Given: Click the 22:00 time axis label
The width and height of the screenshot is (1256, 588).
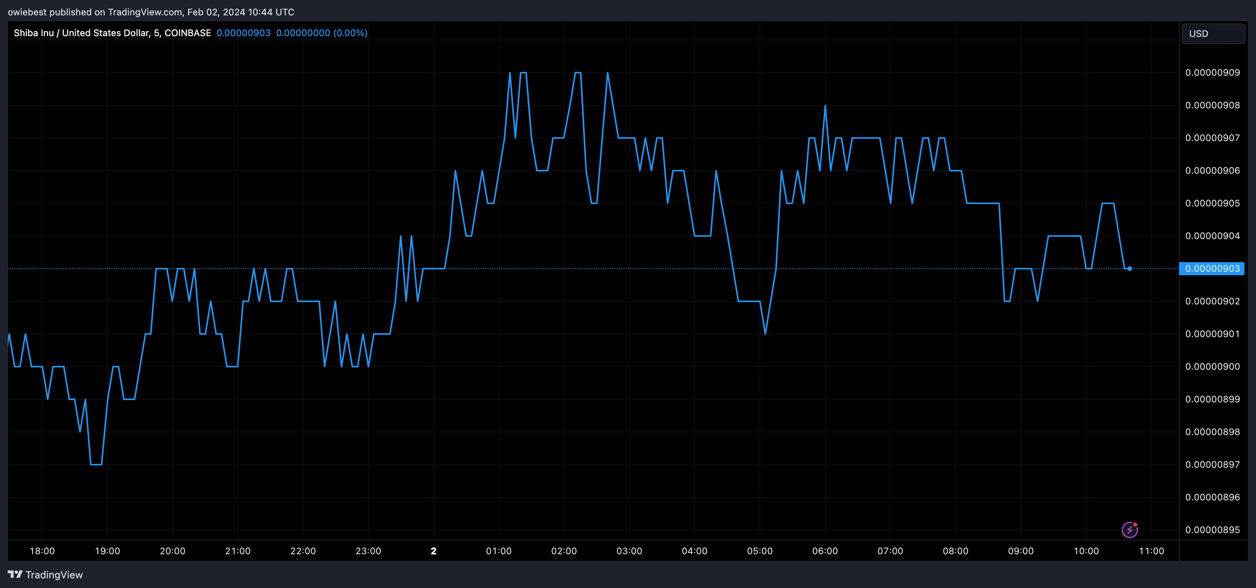Looking at the screenshot, I should 303,551.
